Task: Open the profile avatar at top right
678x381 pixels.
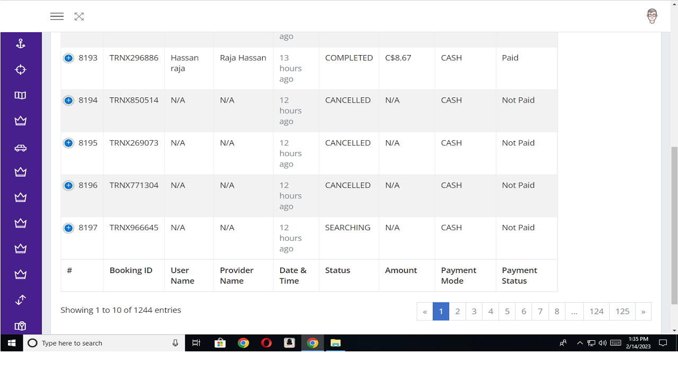Action: (652, 16)
